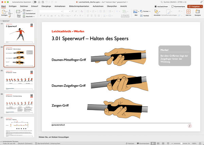This screenshot has width=204, height=145.
Task: Click the Freigeben share button
Action: [195, 6]
